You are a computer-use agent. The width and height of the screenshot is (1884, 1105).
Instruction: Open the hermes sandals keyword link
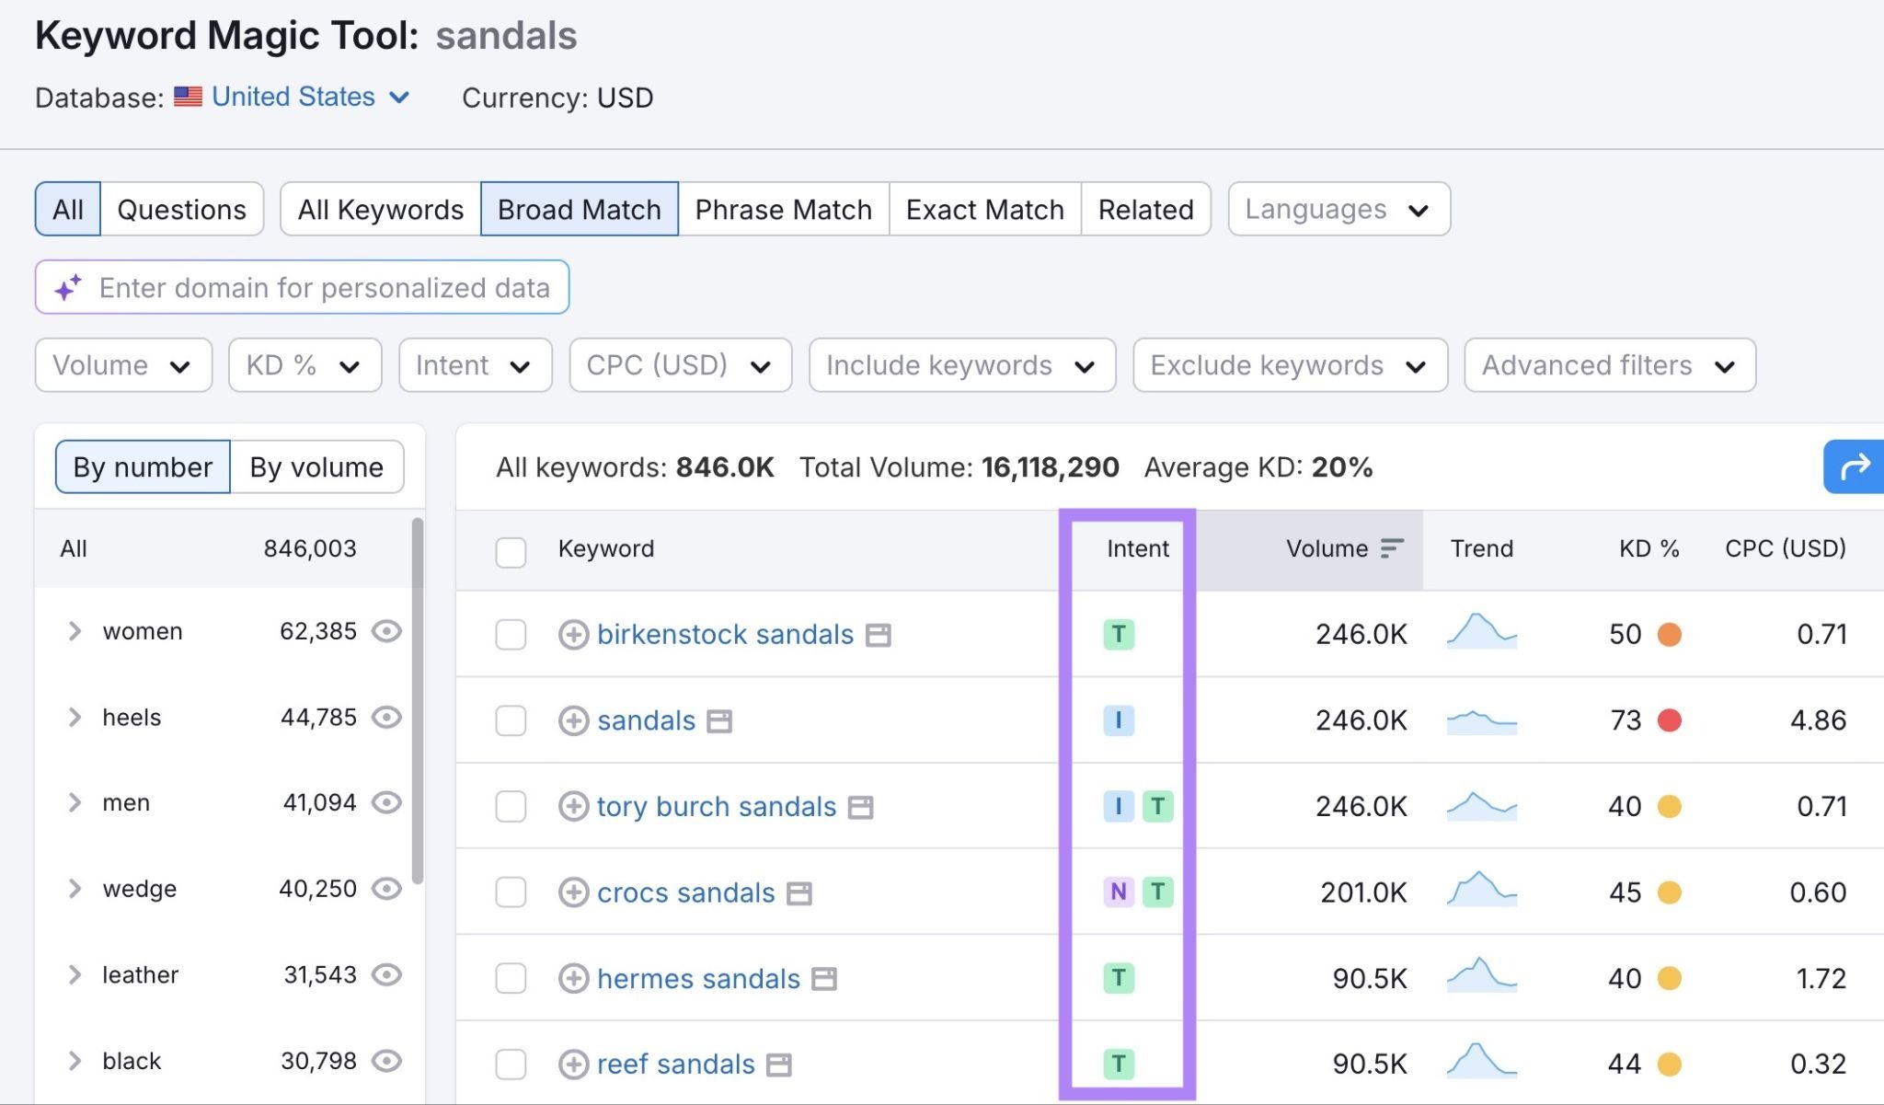coord(698,979)
